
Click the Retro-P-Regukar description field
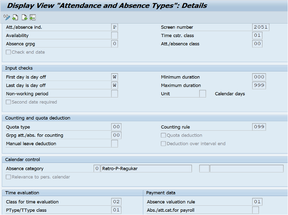click(x=146, y=169)
